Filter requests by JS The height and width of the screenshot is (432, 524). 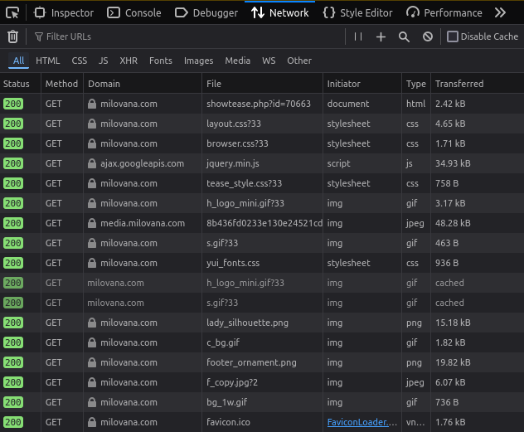(104, 61)
